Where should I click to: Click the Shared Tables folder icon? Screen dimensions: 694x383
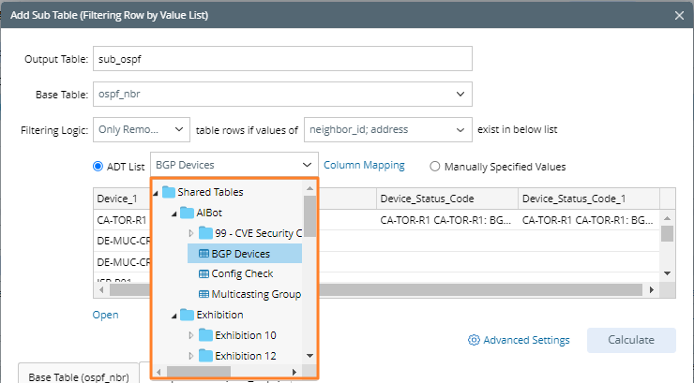169,192
